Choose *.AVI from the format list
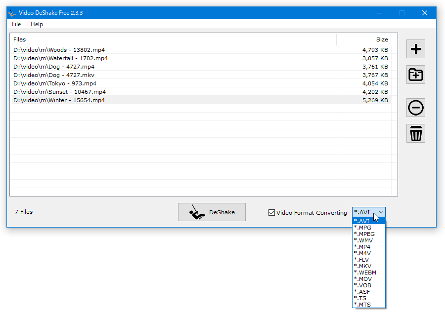The height and width of the screenshot is (312, 445). [369, 221]
